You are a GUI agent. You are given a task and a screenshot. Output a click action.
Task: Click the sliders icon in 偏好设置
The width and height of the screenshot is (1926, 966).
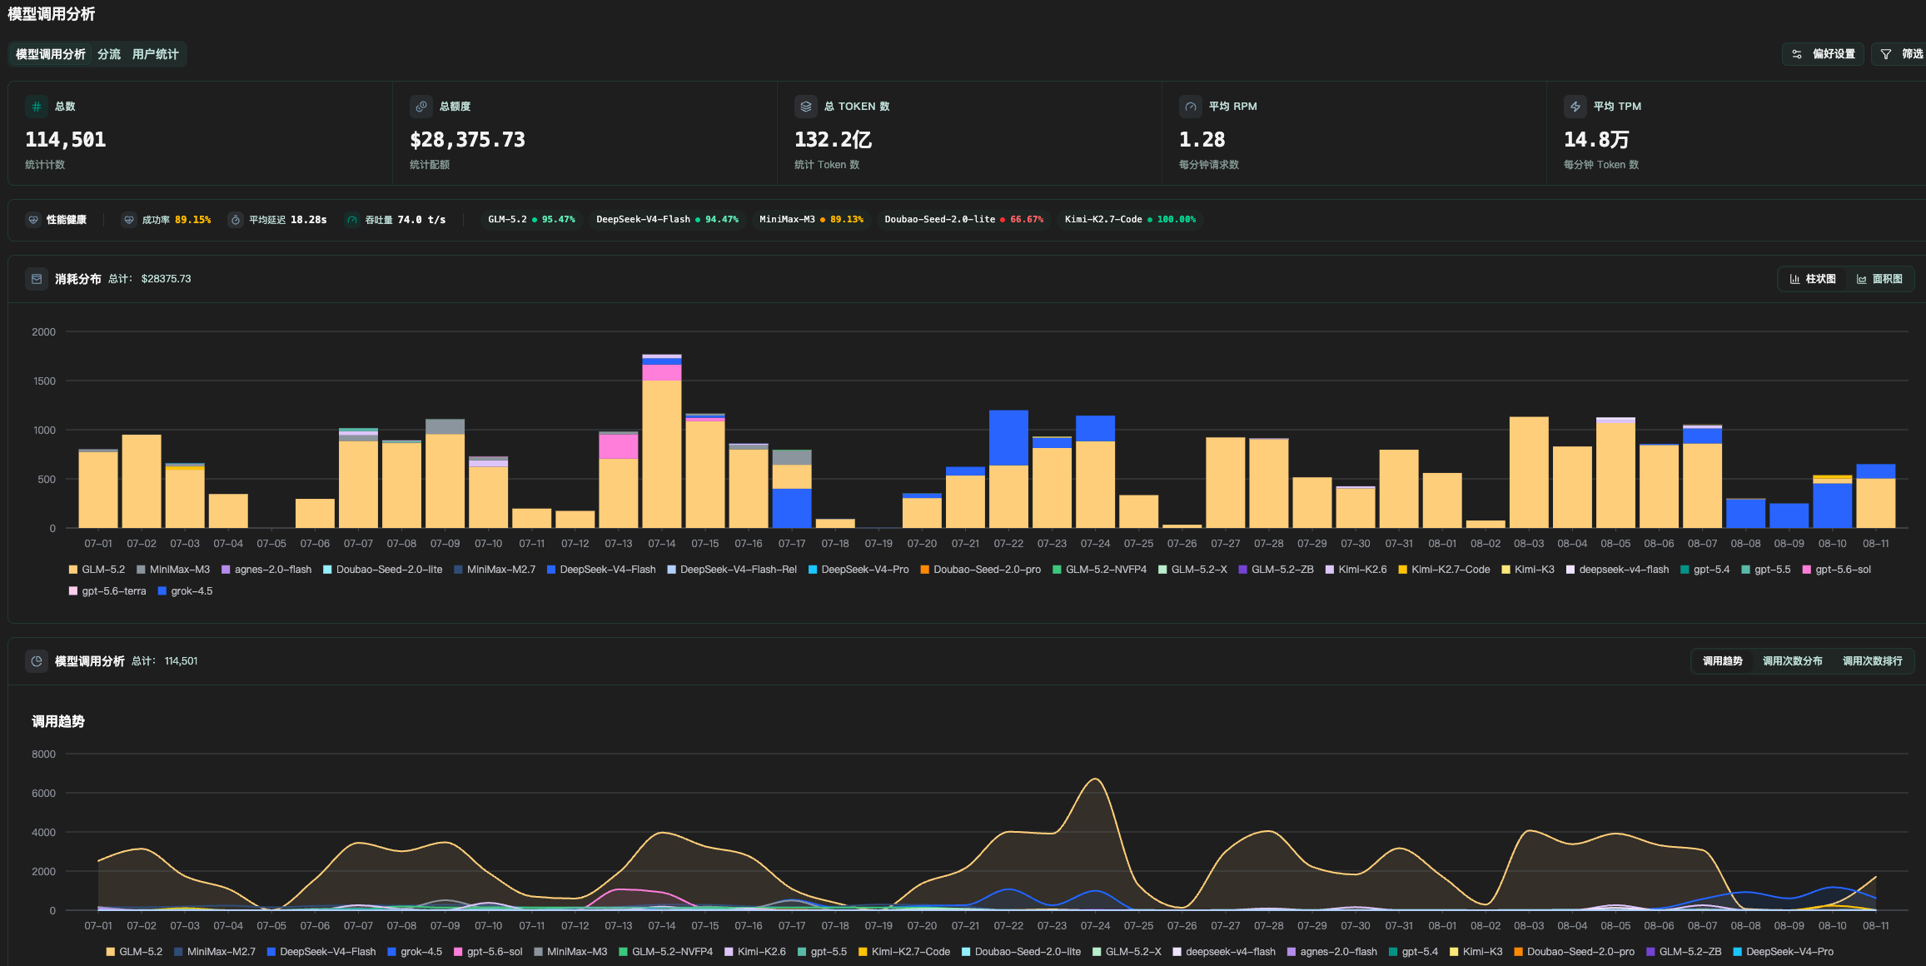click(1797, 54)
